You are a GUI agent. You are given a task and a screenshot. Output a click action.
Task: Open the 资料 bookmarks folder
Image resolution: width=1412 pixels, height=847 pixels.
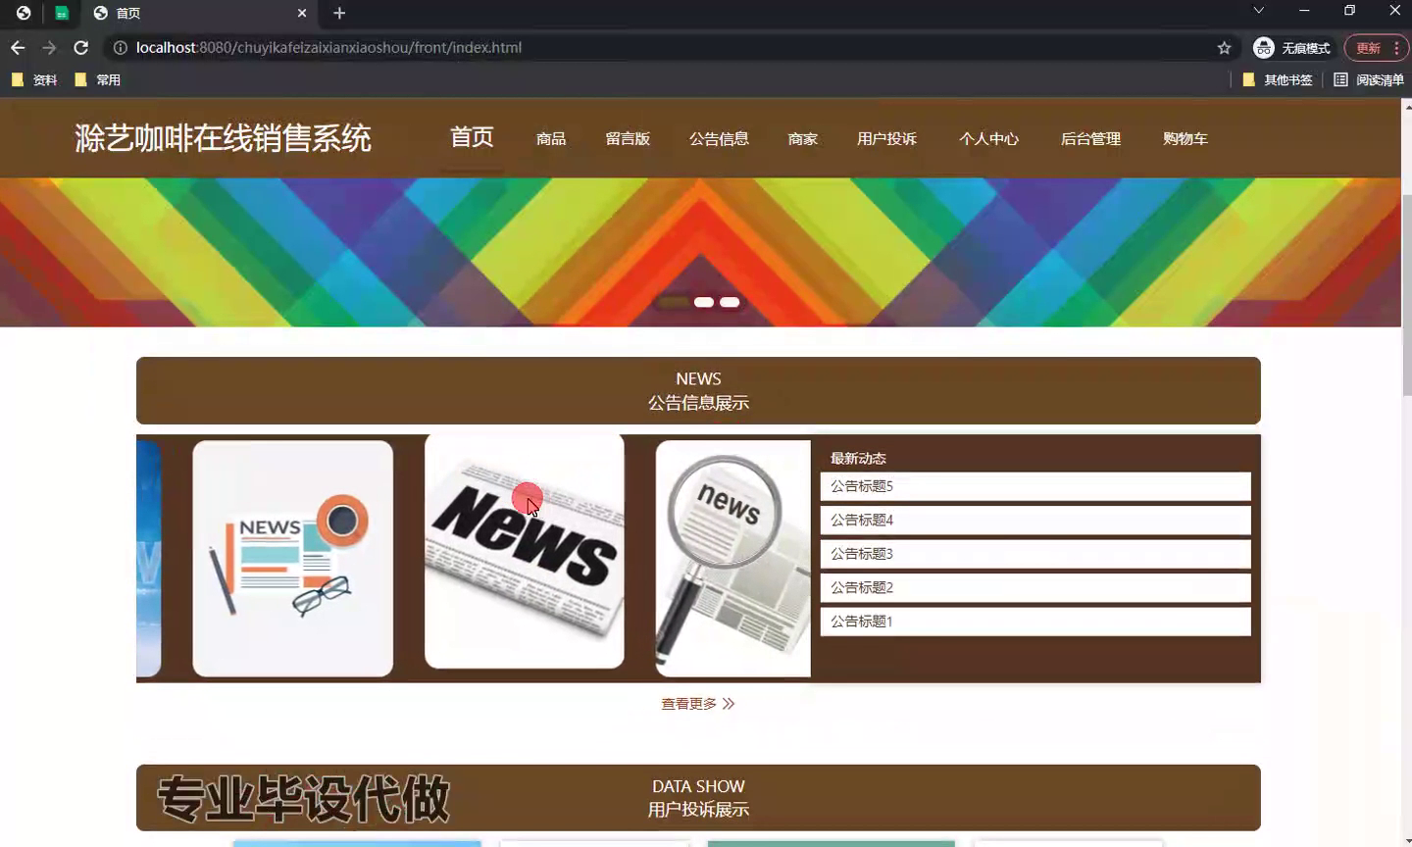pos(34,79)
